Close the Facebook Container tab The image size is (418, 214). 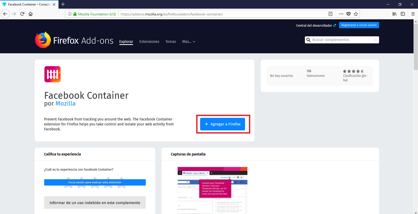[54, 4]
